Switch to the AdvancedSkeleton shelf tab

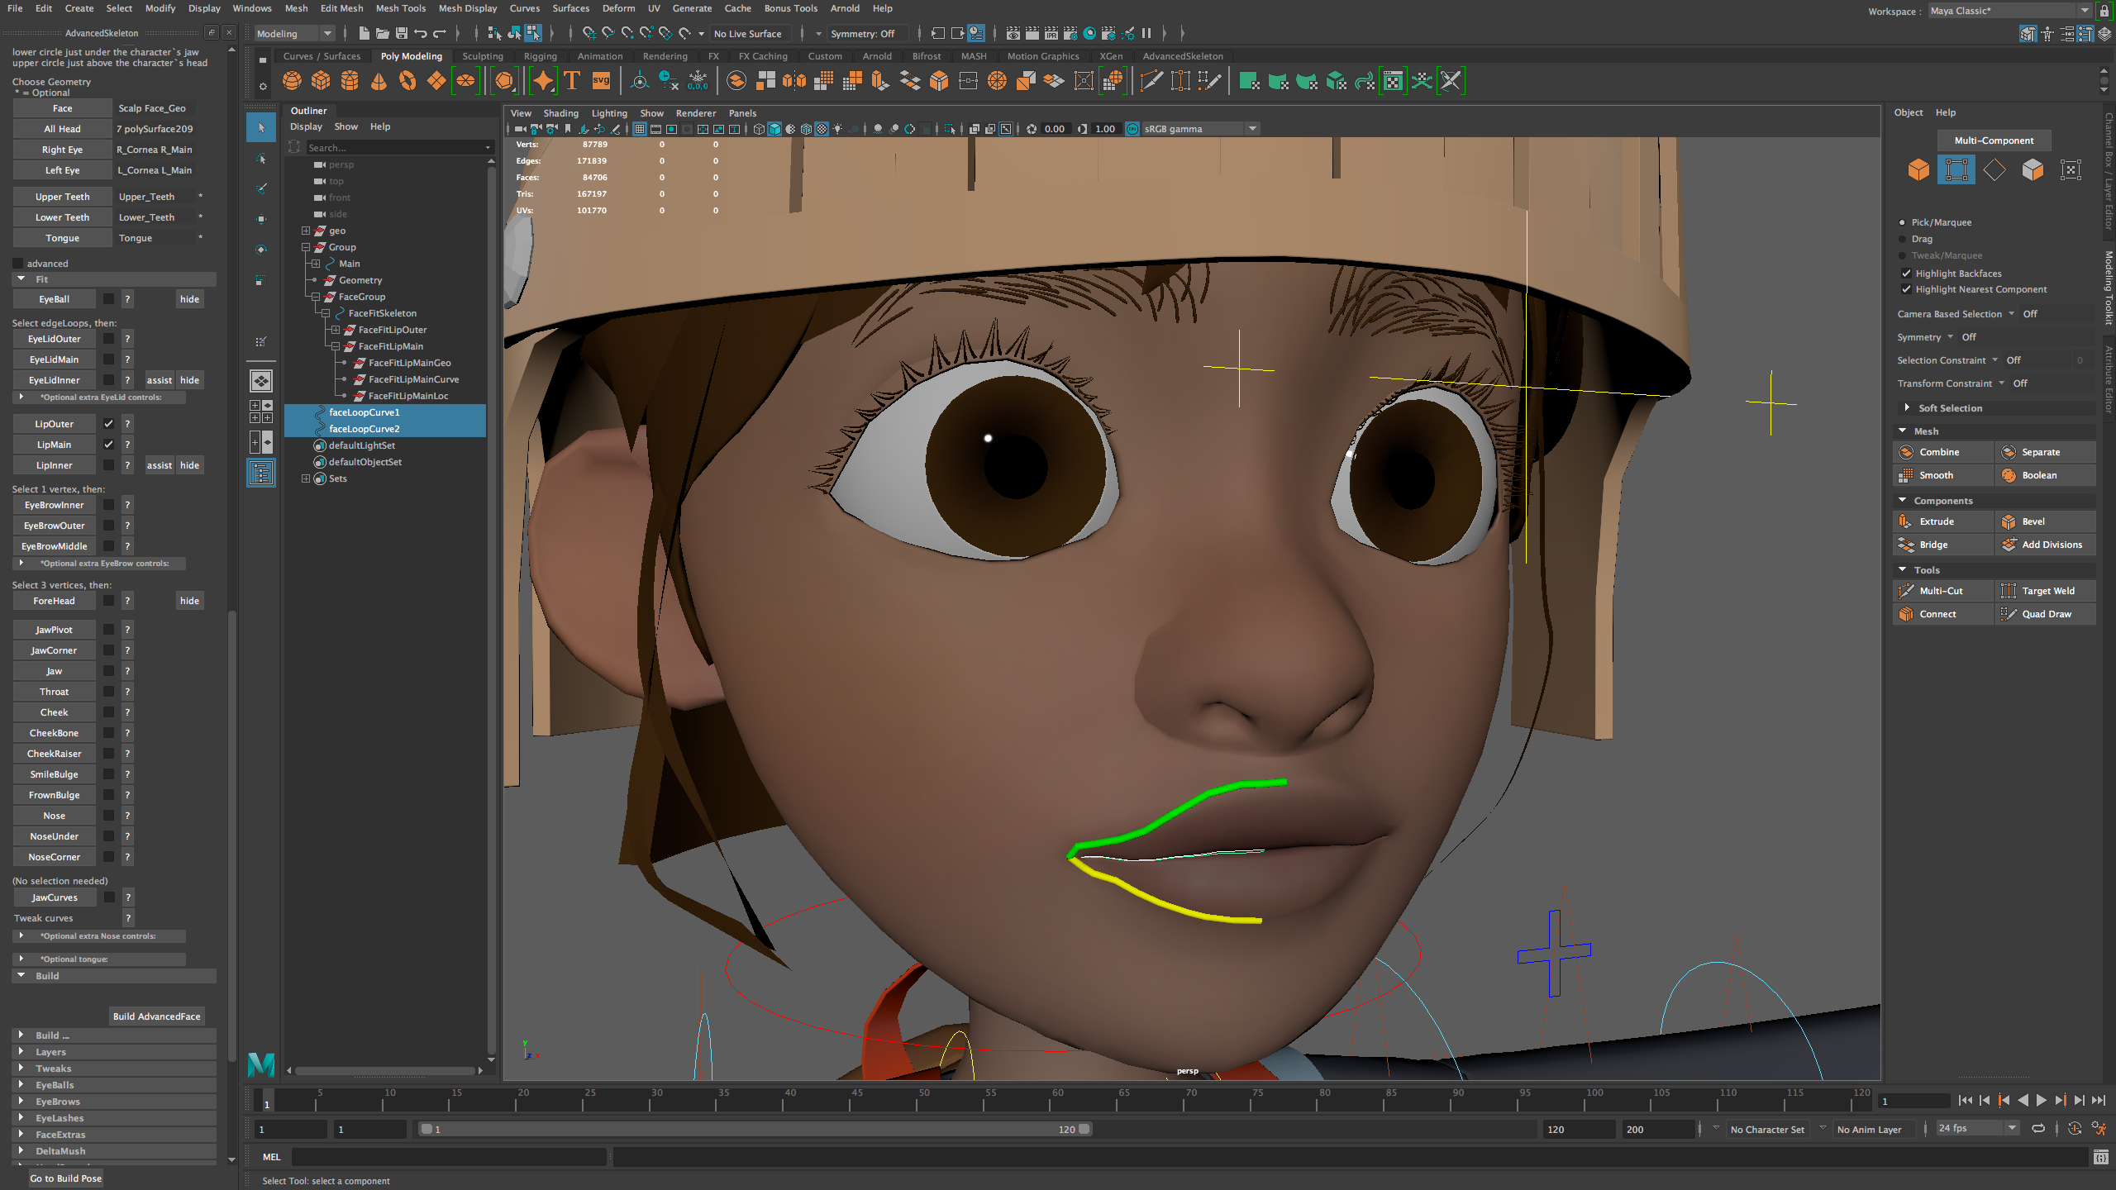point(1183,56)
